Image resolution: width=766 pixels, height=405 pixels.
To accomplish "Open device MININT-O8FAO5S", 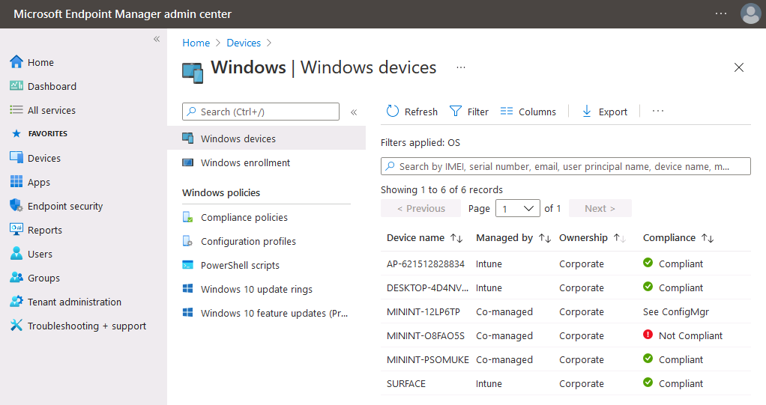I will 426,335.
